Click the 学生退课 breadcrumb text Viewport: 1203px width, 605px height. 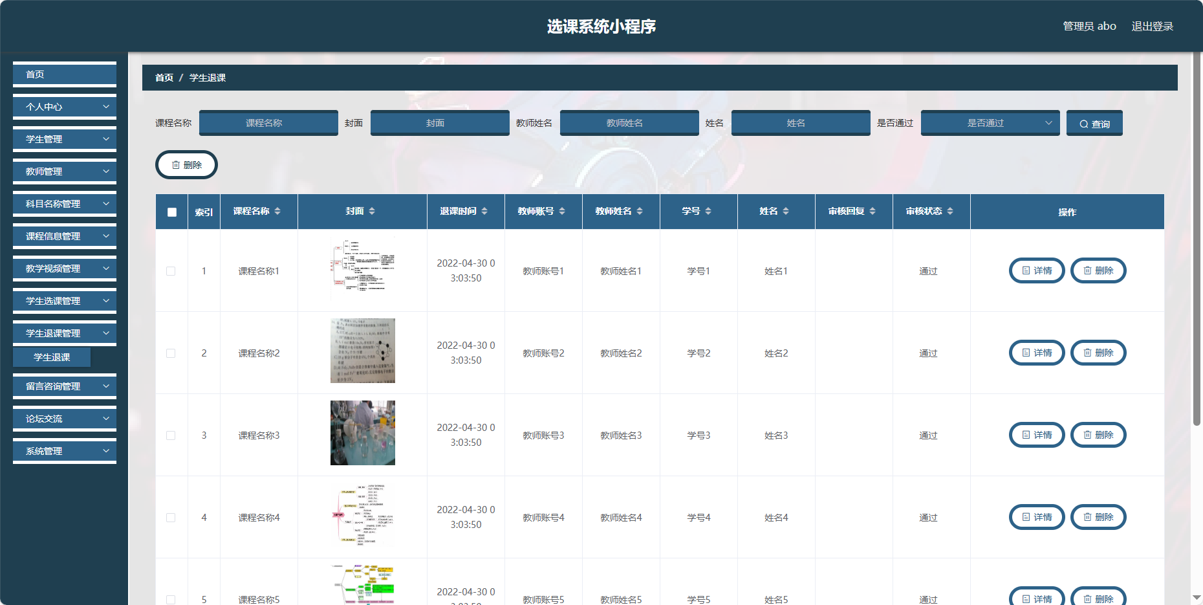[208, 78]
